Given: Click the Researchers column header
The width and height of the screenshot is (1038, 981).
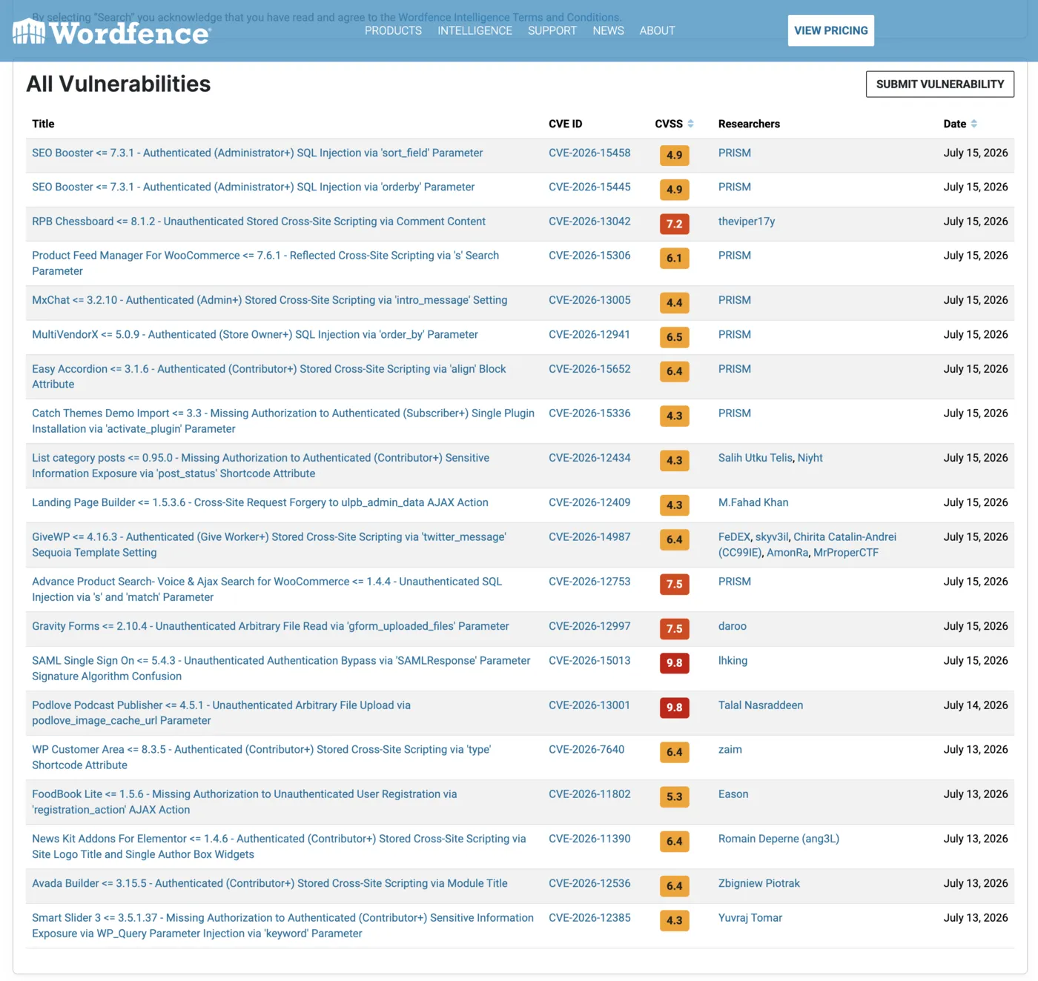Looking at the screenshot, I should point(749,124).
